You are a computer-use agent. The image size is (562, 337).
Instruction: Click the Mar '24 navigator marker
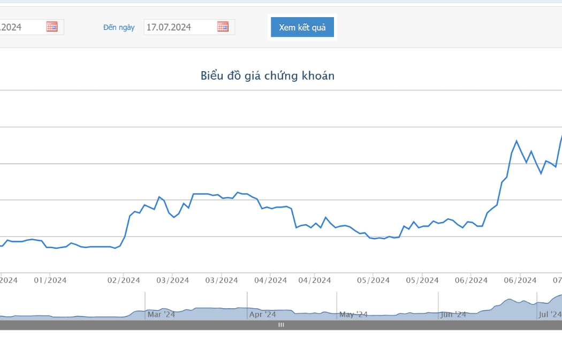pos(161,315)
